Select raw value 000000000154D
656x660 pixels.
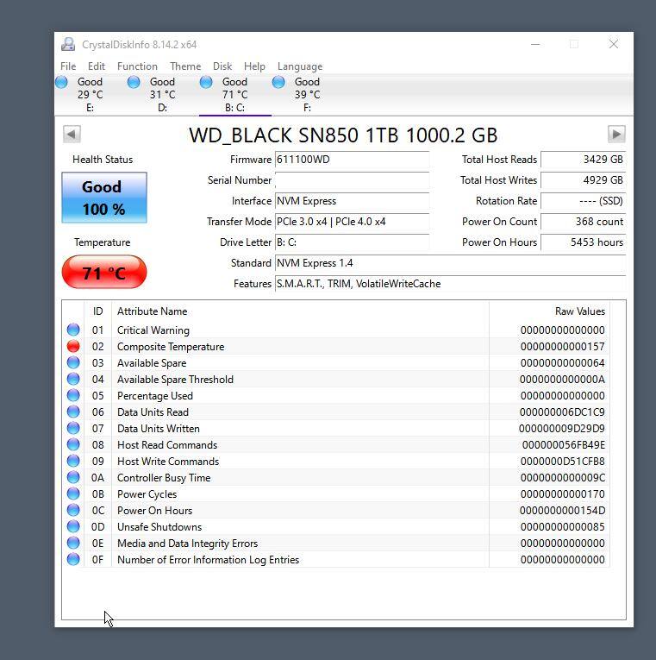pyautogui.click(x=562, y=511)
